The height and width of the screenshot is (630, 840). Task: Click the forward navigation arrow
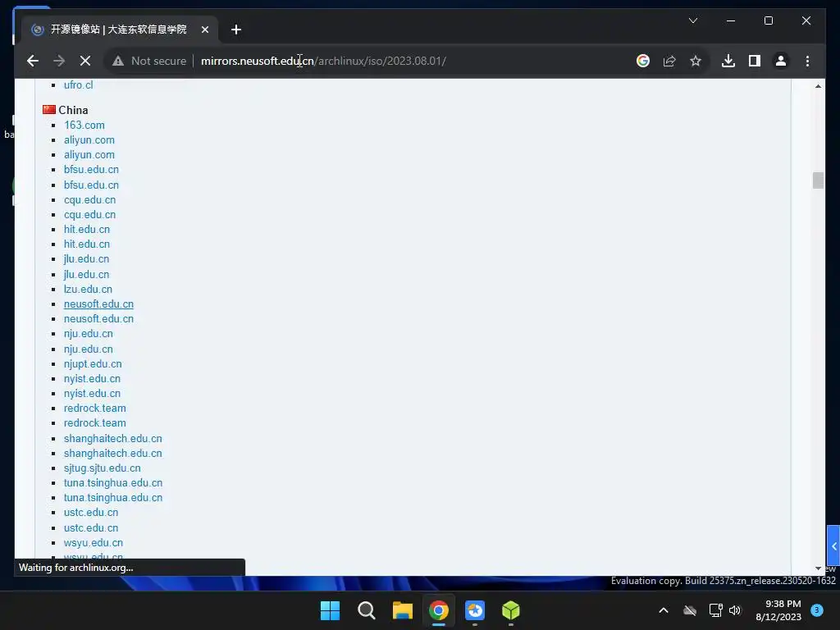59,61
